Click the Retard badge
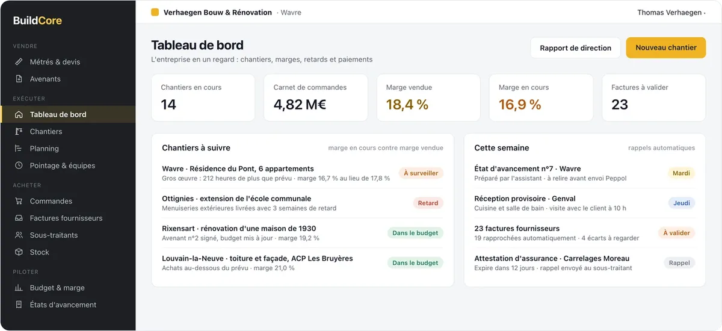This screenshot has width=722, height=331. 428,203
